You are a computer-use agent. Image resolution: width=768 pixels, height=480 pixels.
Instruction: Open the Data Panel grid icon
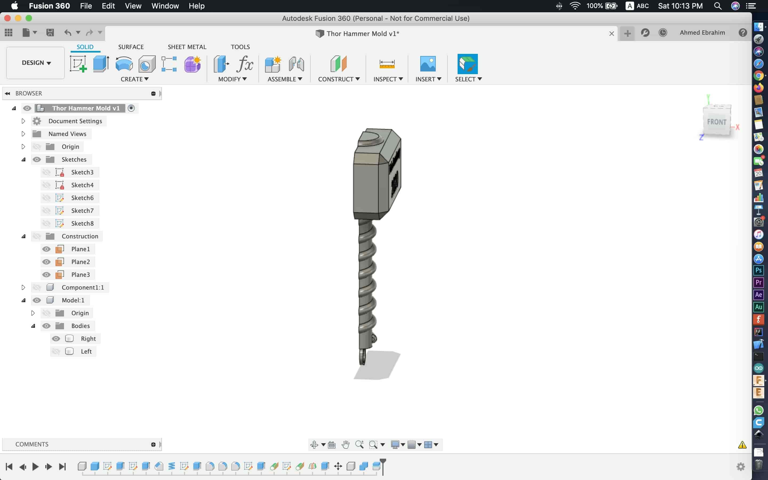pyautogui.click(x=9, y=32)
